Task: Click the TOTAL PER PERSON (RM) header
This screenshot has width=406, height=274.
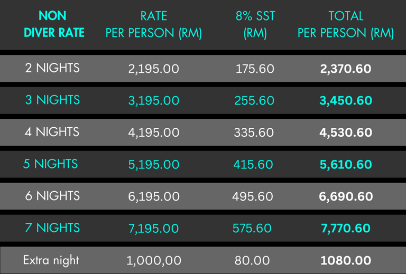Action: tap(346, 24)
